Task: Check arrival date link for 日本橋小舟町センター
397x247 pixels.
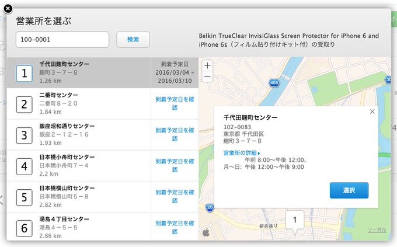Action: tap(175, 165)
